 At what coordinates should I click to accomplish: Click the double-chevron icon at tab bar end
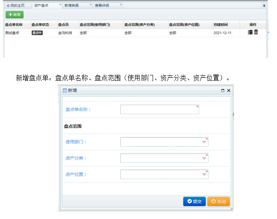tap(264, 6)
